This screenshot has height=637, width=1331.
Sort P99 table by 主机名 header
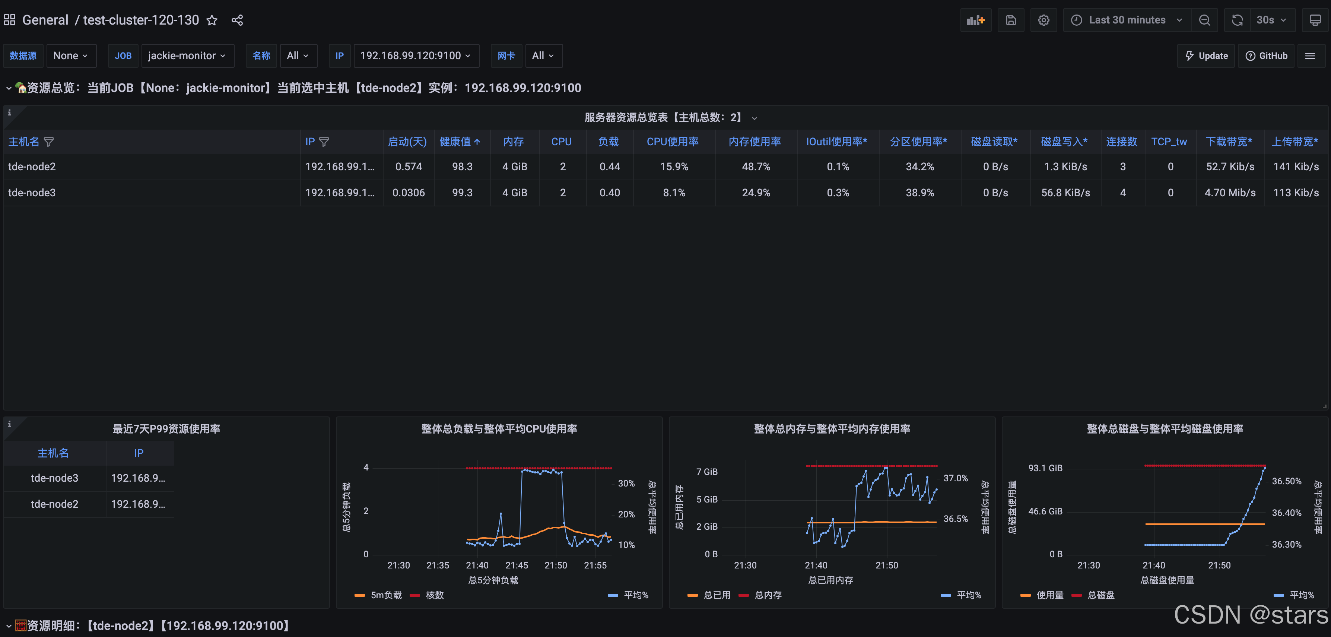pyautogui.click(x=53, y=453)
